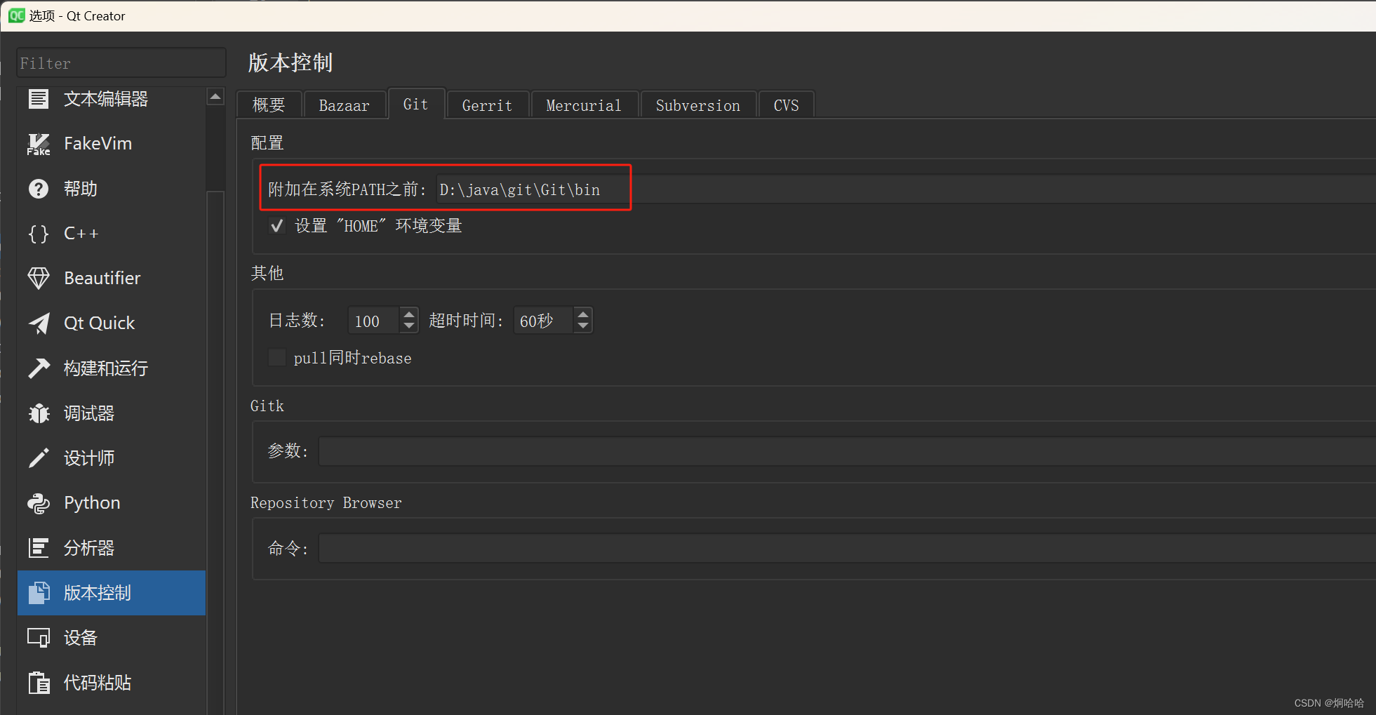Click the 代码粘贴 clipboard icon

[x=39, y=683]
